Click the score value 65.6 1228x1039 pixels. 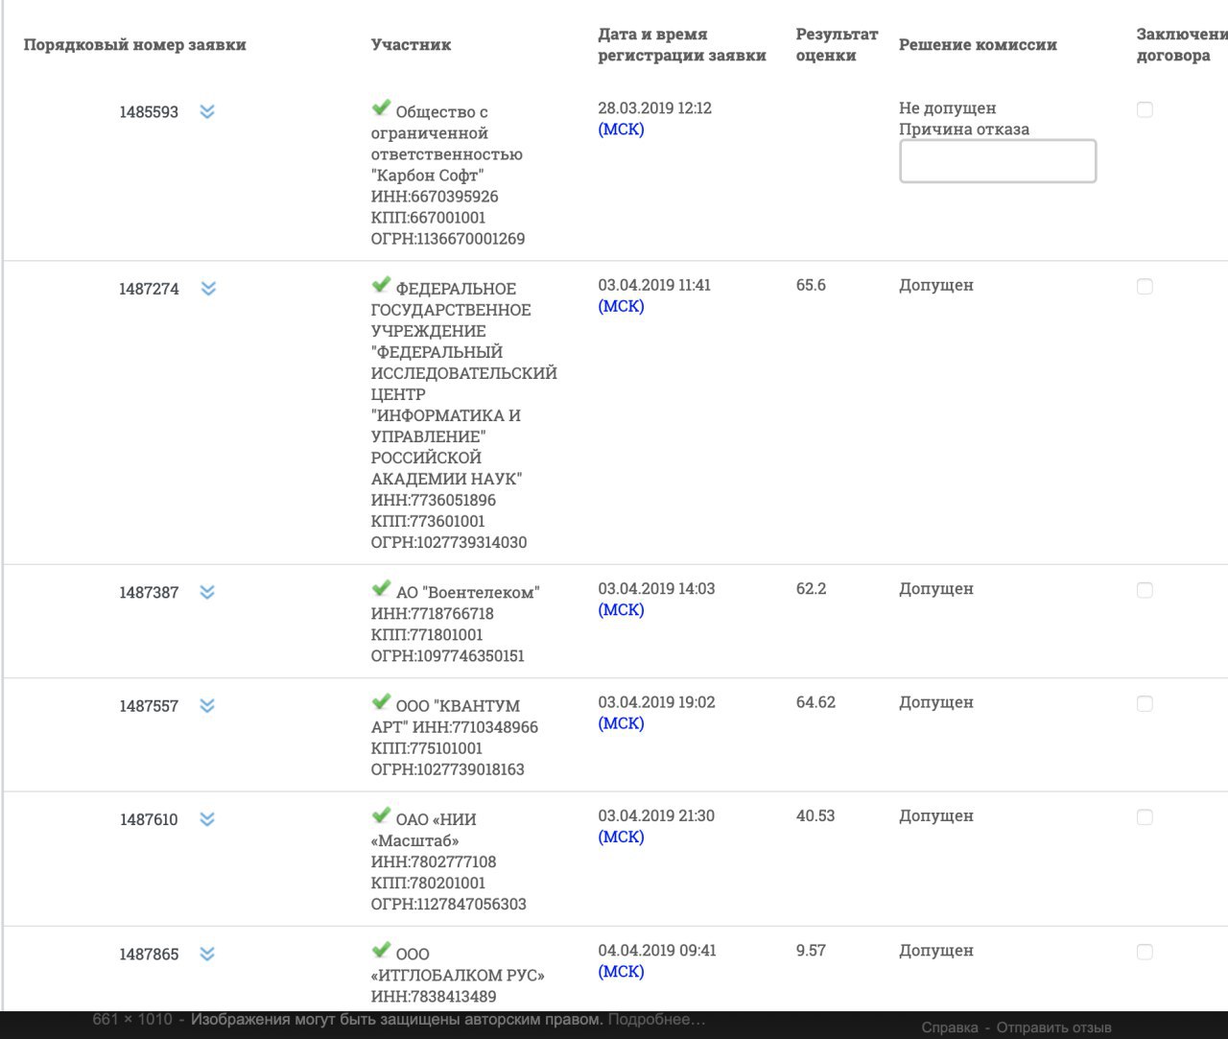[x=811, y=285]
